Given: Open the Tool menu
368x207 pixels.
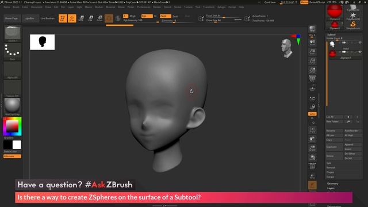Looking at the screenshot, I should click(x=198, y=7).
